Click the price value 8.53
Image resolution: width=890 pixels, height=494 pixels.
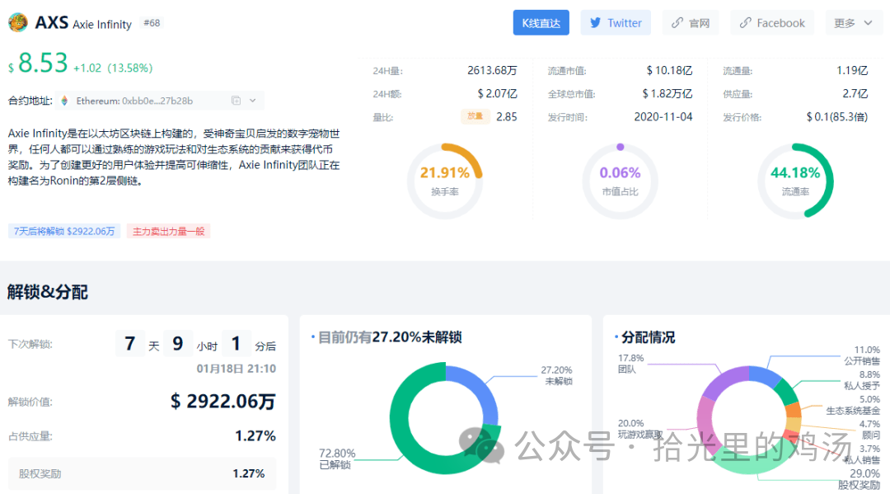[x=43, y=63]
